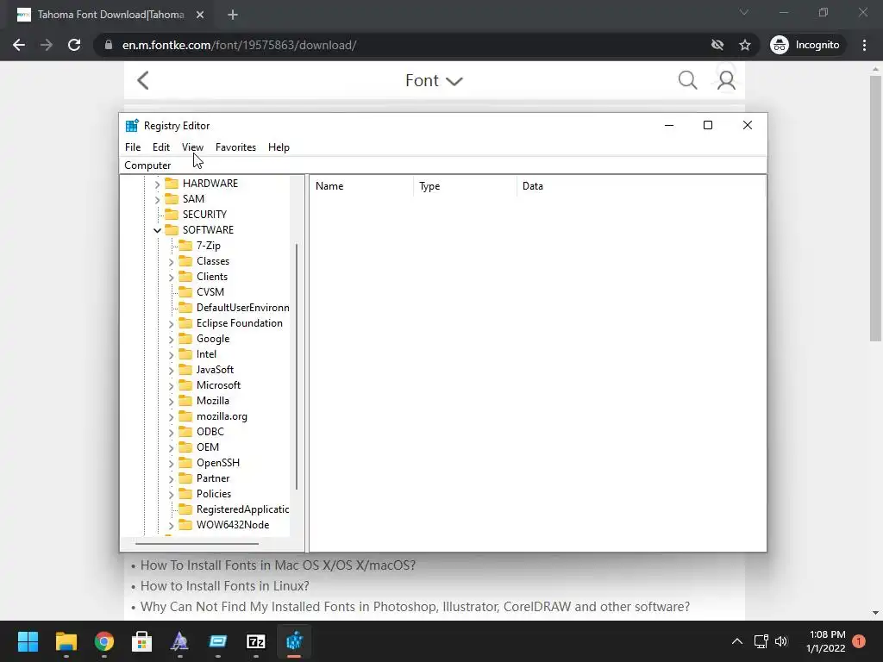Click the Data column header

642,186
